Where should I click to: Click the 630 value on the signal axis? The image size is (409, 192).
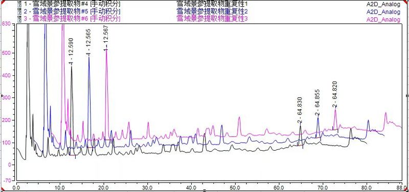tap(6, 24)
